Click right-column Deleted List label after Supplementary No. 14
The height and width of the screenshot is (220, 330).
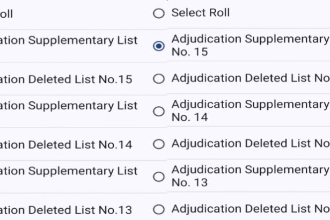(250, 144)
